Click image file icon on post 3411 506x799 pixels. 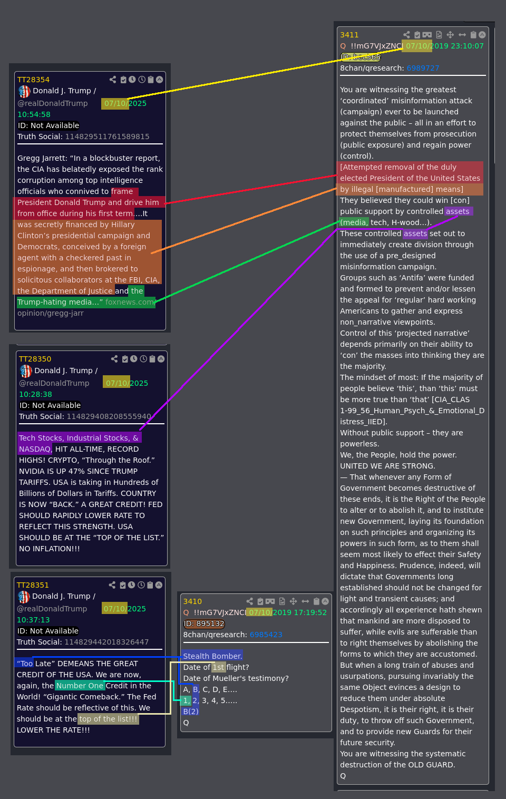(x=439, y=35)
